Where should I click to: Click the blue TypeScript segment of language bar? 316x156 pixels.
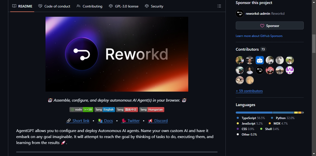pyautogui.click(x=254, y=113)
